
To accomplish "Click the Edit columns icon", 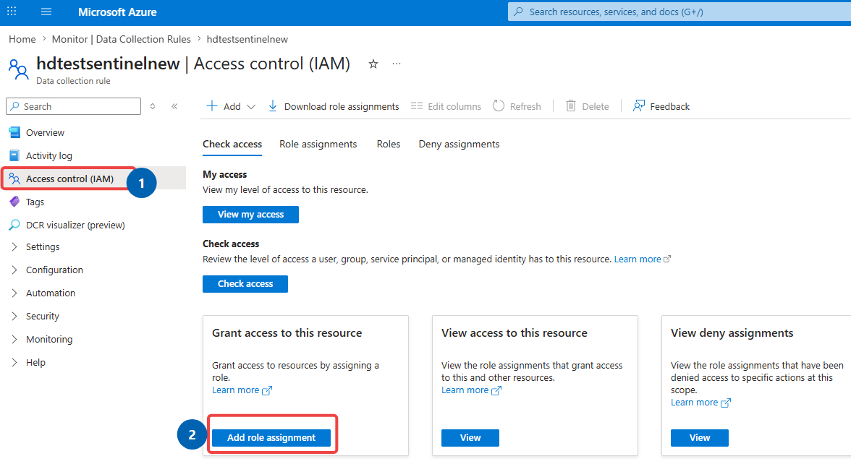I will (x=417, y=106).
